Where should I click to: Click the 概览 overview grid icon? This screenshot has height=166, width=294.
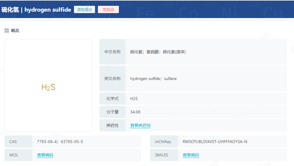pos(7,31)
